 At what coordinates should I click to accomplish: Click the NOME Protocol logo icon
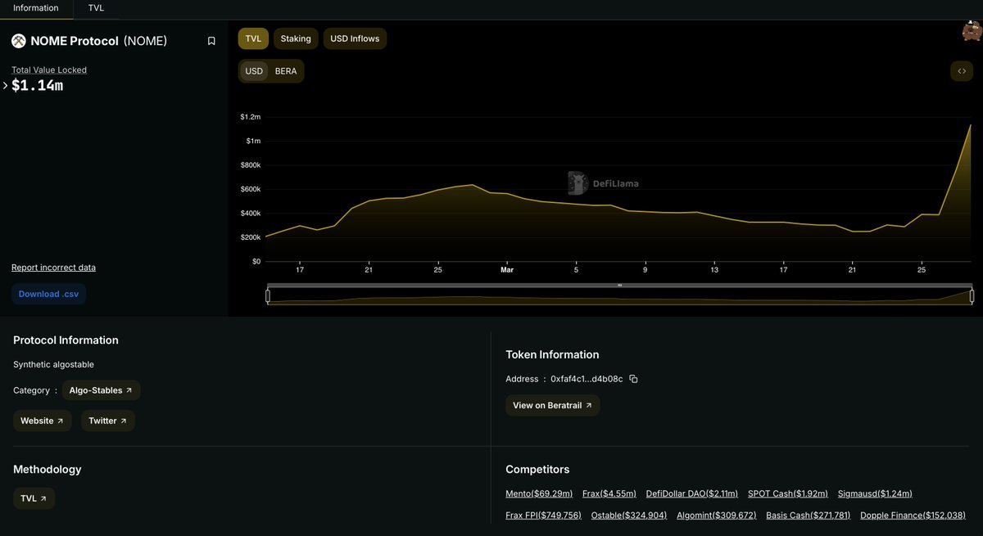19,41
